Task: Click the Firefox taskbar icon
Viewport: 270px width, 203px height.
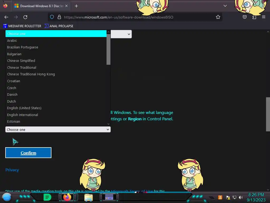Action: click(x=67, y=197)
